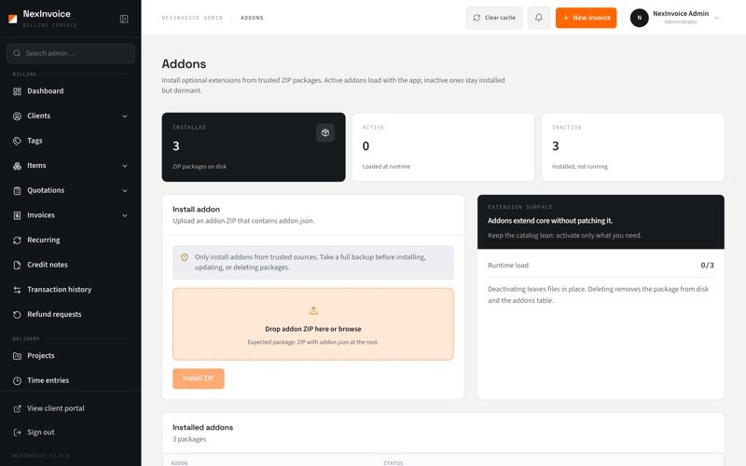
Task: Click the Runtime load 0/3 value
Action: [707, 266]
